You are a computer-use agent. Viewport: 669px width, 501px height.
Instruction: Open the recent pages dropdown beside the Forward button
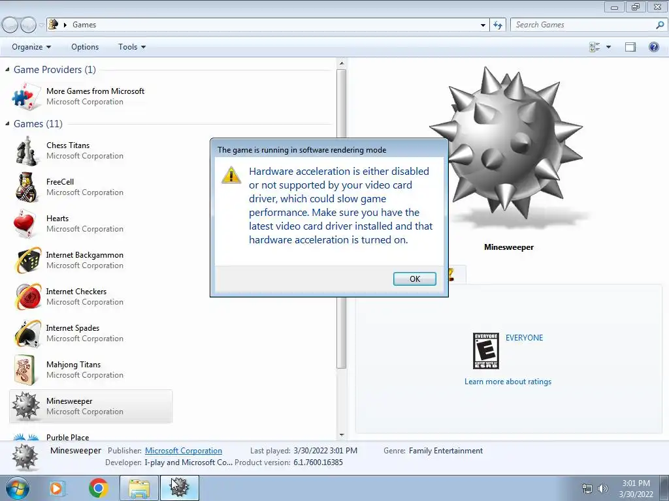coord(41,25)
